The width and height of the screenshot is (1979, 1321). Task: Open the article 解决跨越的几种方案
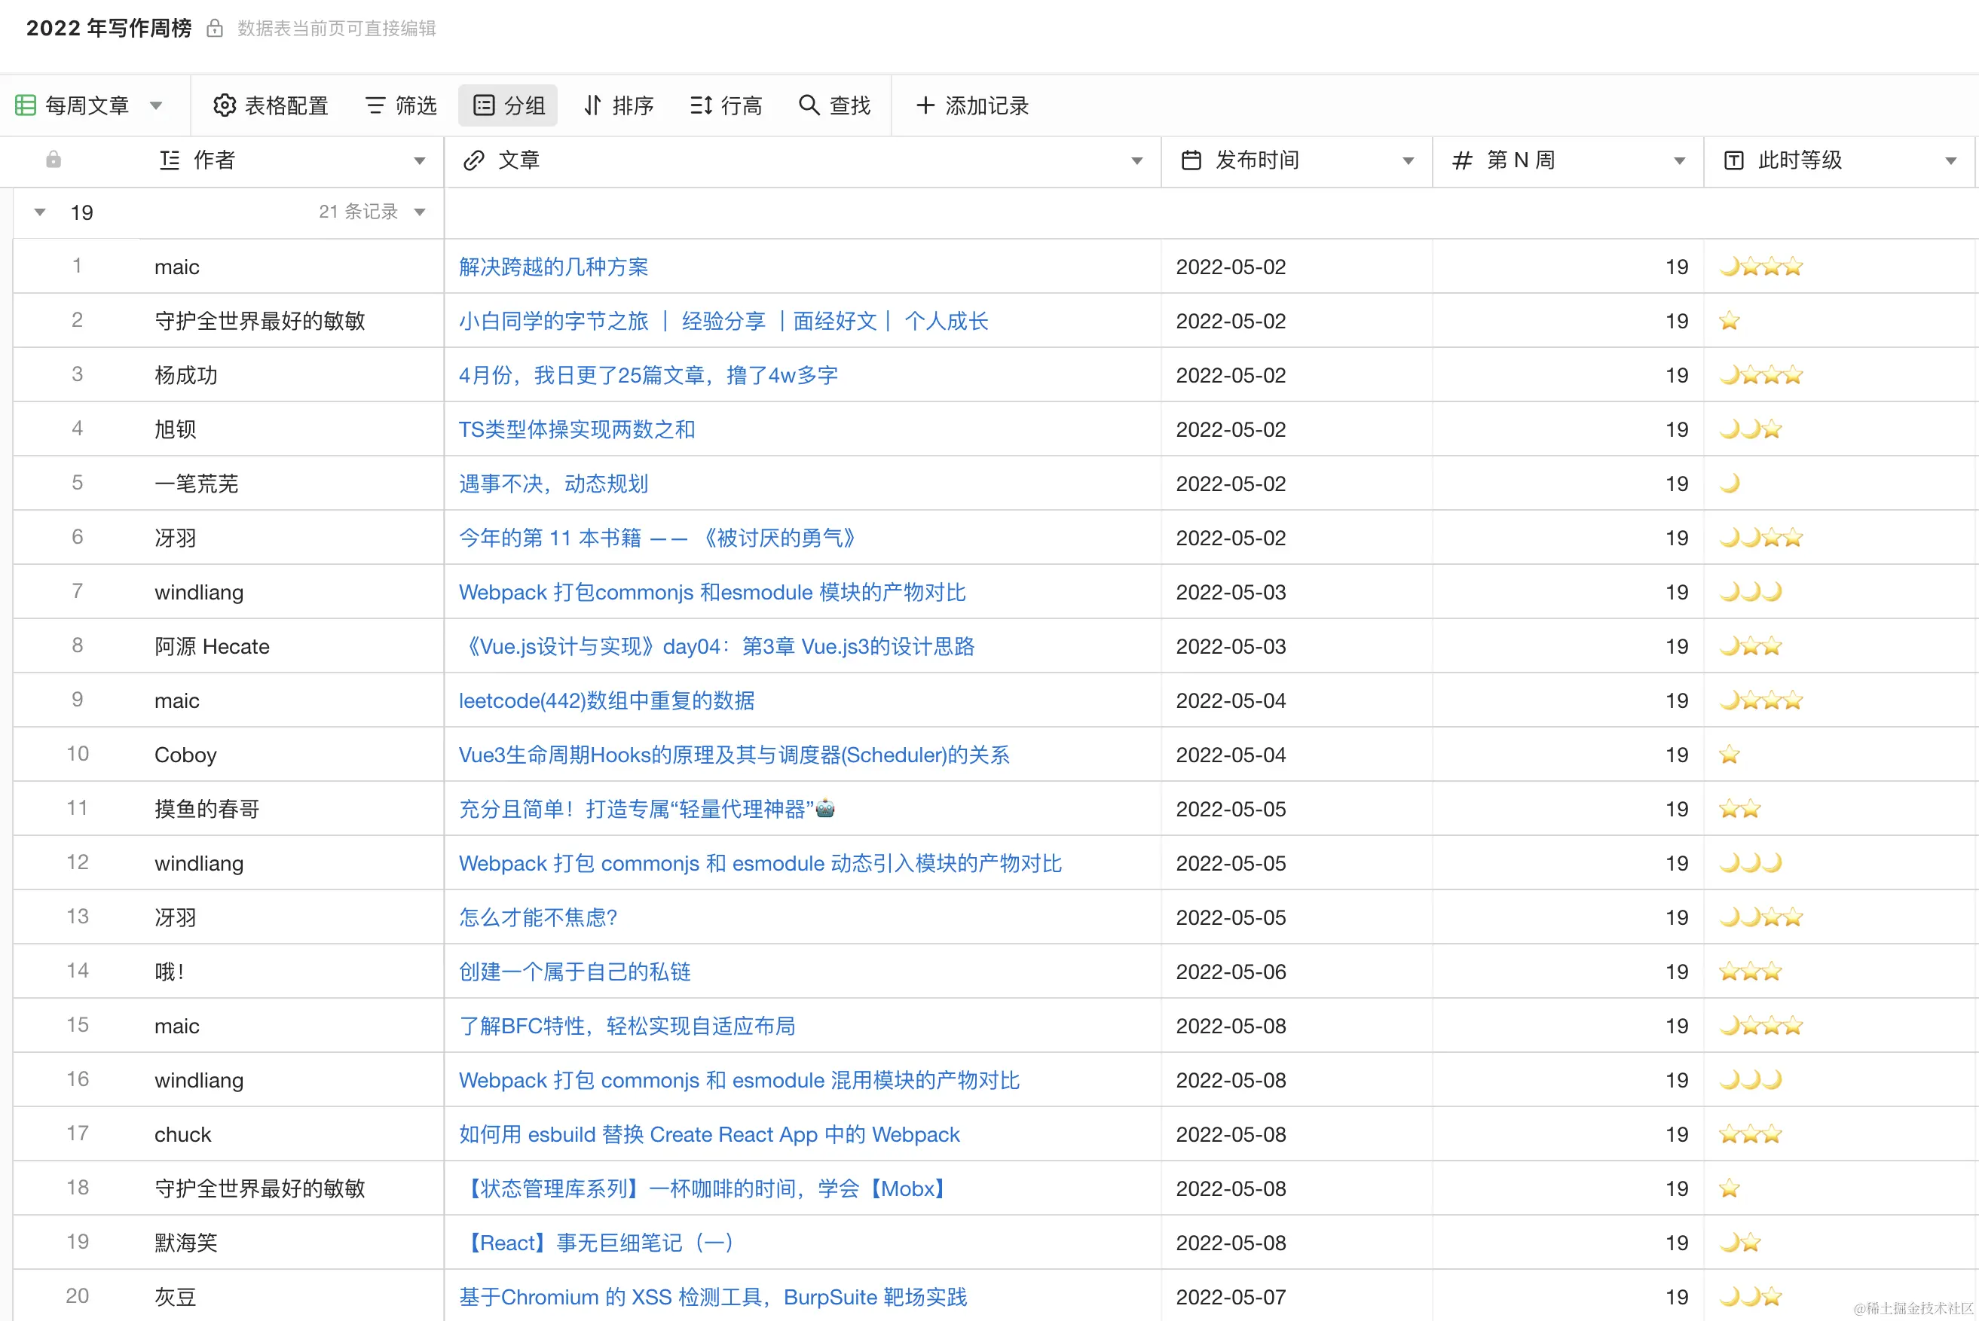[x=553, y=267]
